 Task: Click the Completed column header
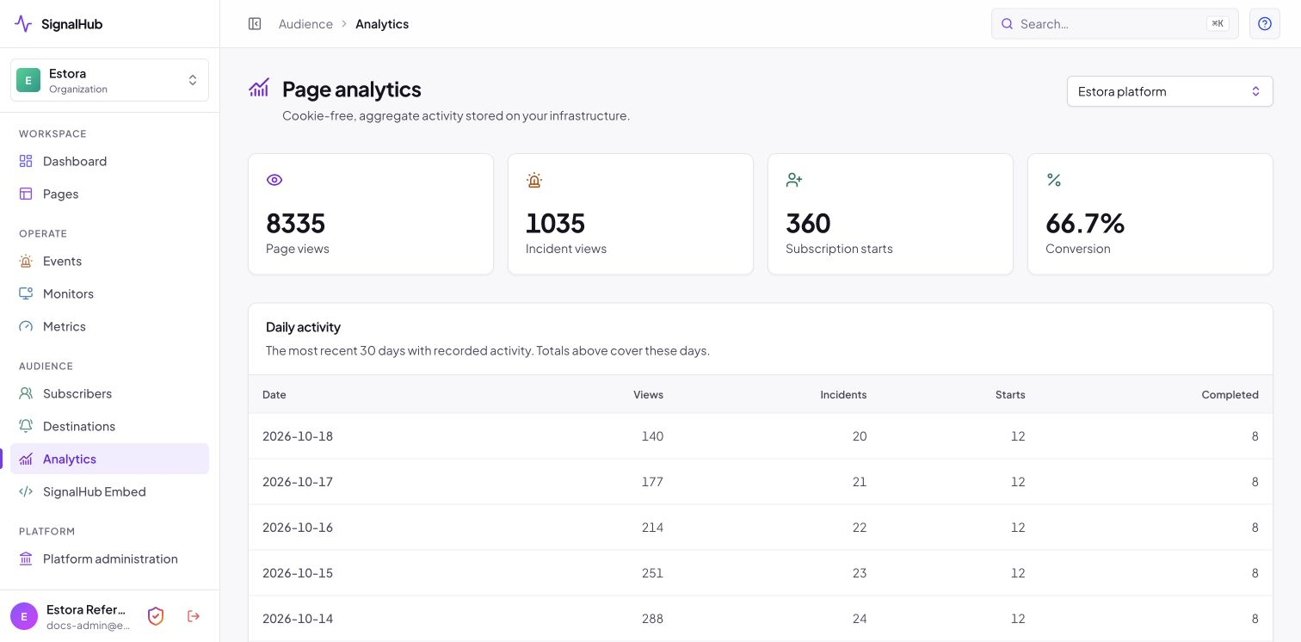click(x=1230, y=394)
